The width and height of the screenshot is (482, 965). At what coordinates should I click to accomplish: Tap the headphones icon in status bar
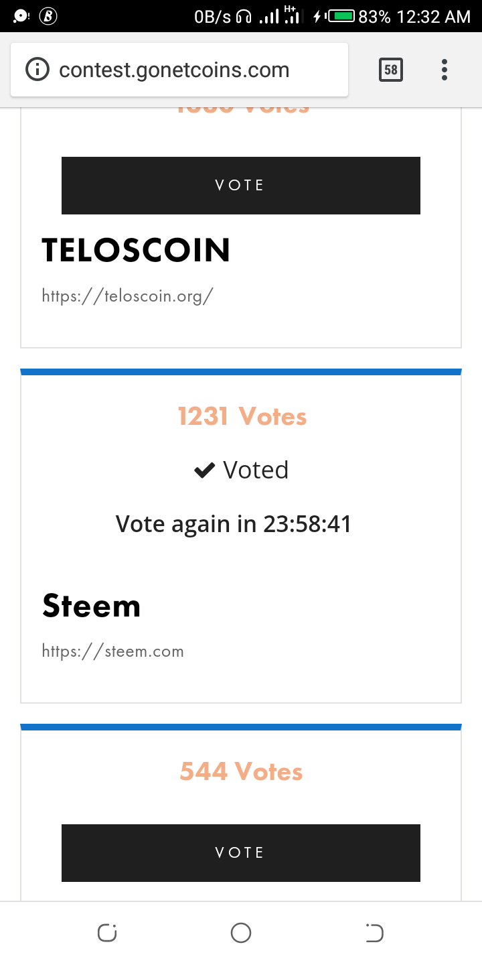point(244,17)
